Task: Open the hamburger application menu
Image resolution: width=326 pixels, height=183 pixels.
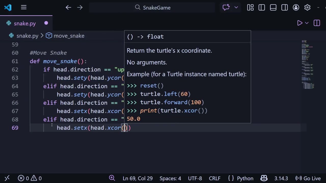Action: point(24,7)
